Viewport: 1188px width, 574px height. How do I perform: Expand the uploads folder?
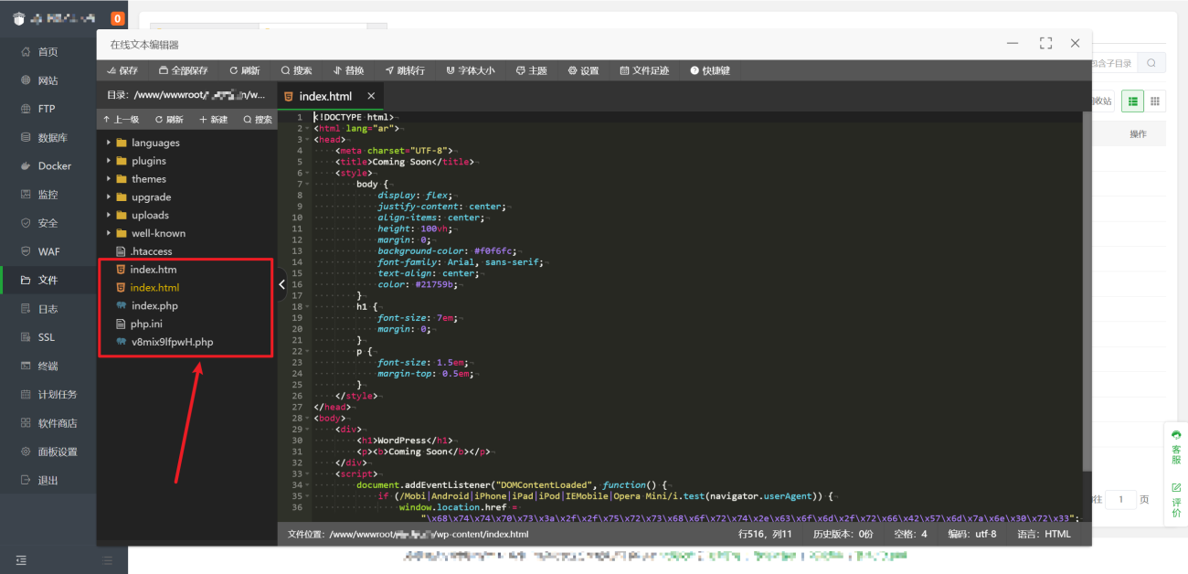[150, 216]
